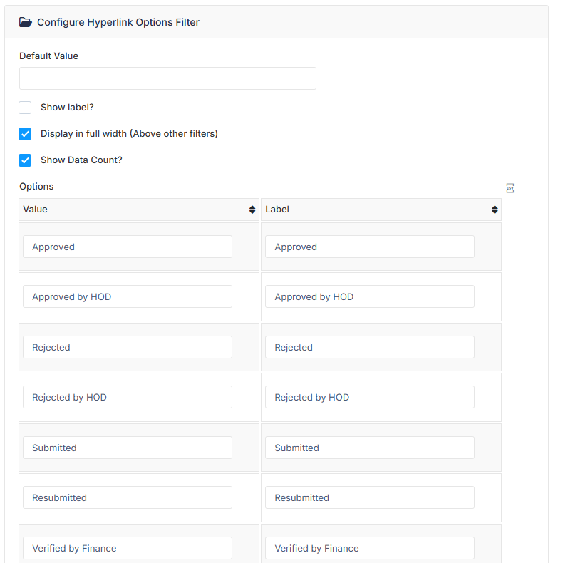Sort options by Value column arrows
Viewport: 563px width, 563px height.
pos(252,210)
